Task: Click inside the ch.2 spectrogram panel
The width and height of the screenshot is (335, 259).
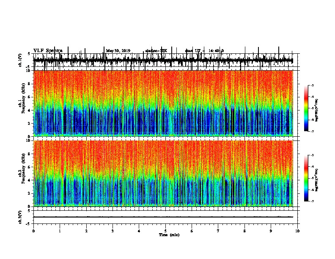Action: pos(163,174)
